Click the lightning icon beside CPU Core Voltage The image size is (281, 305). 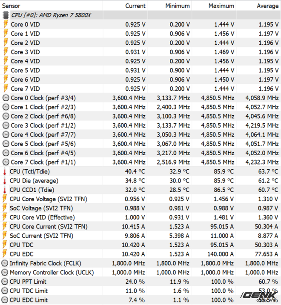[x=5, y=199]
